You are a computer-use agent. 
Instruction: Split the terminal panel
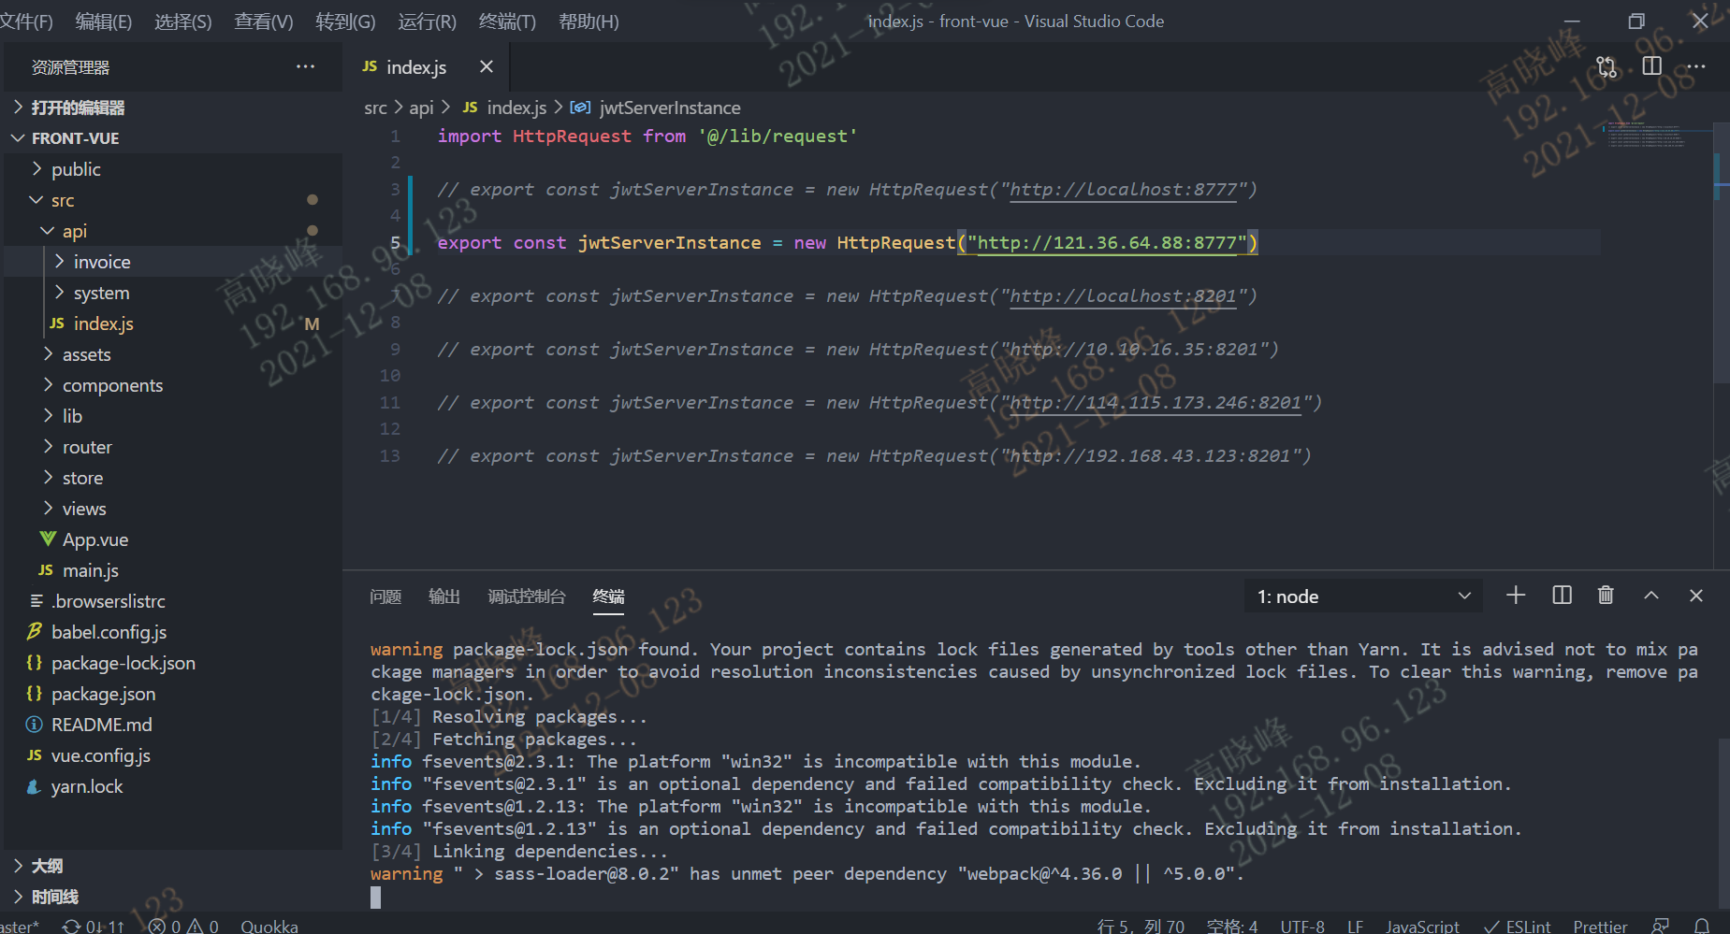[x=1562, y=596]
